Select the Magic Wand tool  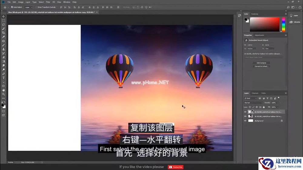pyautogui.click(x=3, y=29)
